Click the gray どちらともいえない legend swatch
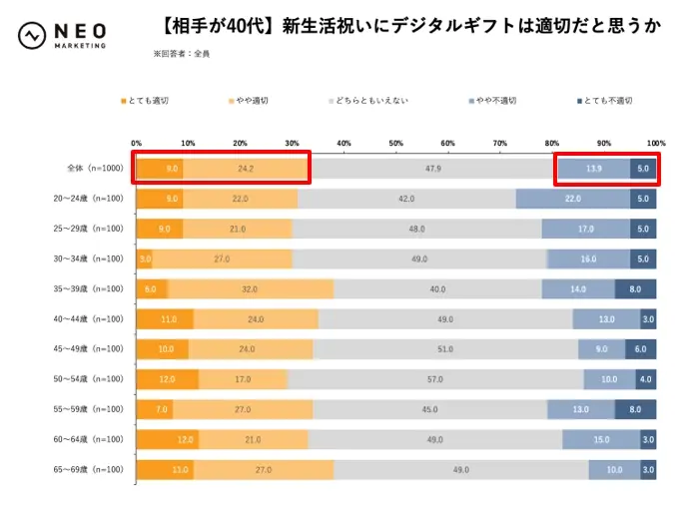This screenshot has height=512, width=683. tap(332, 100)
